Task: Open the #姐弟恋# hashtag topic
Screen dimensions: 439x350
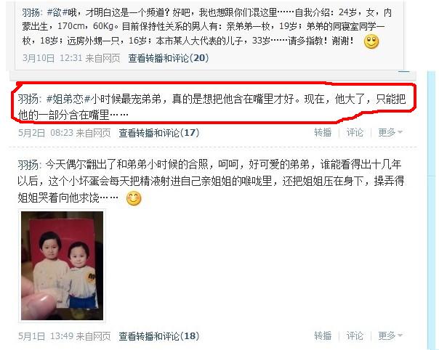Action: [68, 99]
